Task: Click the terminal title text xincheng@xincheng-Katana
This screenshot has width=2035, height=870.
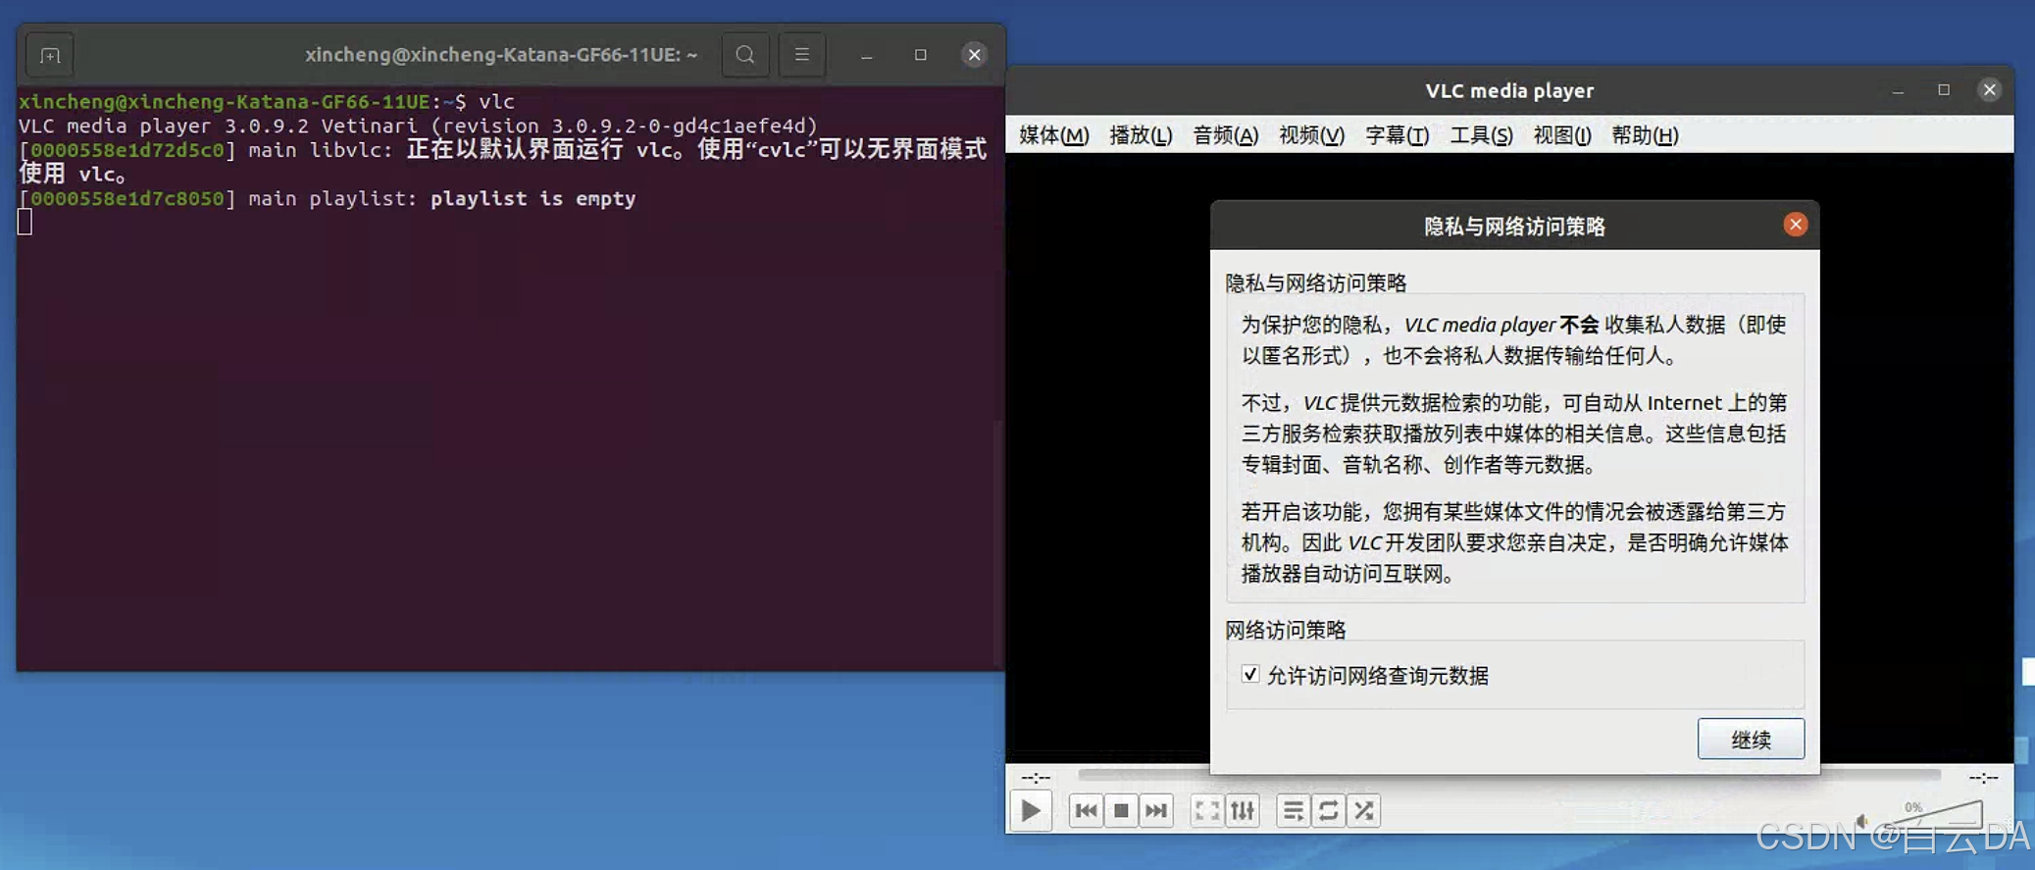Action: pos(501,55)
